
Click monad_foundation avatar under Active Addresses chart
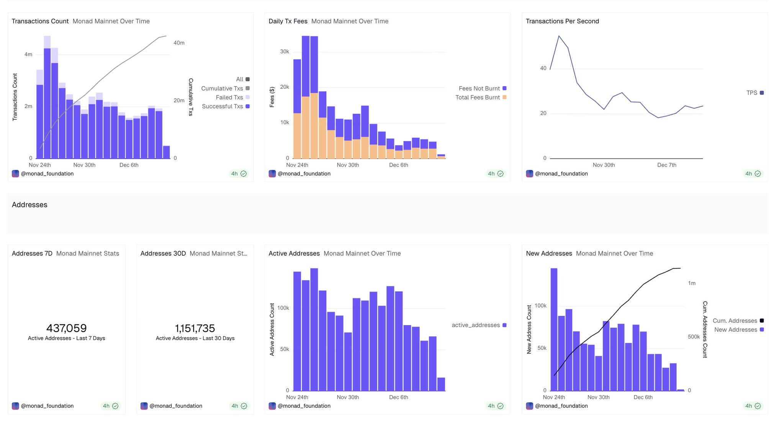pos(272,406)
